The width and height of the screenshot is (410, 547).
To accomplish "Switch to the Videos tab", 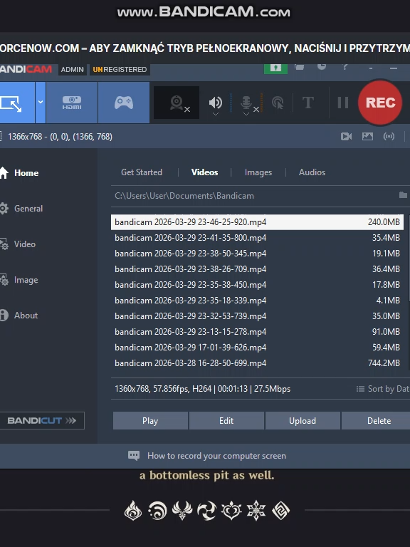I will point(205,172).
